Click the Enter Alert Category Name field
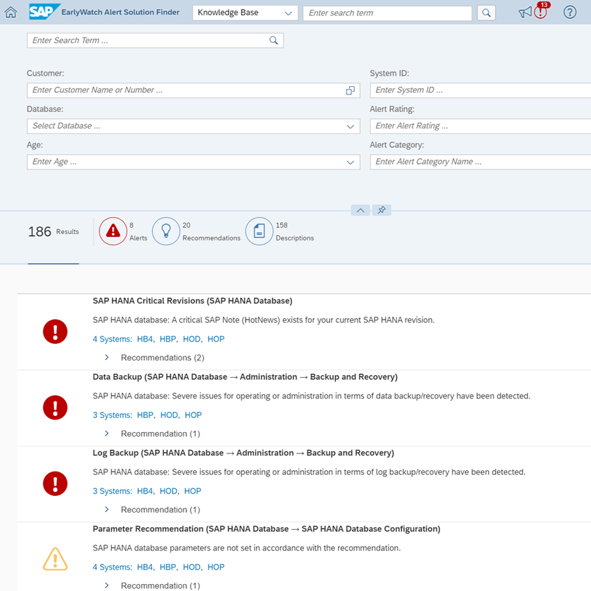The width and height of the screenshot is (591, 591). click(480, 162)
